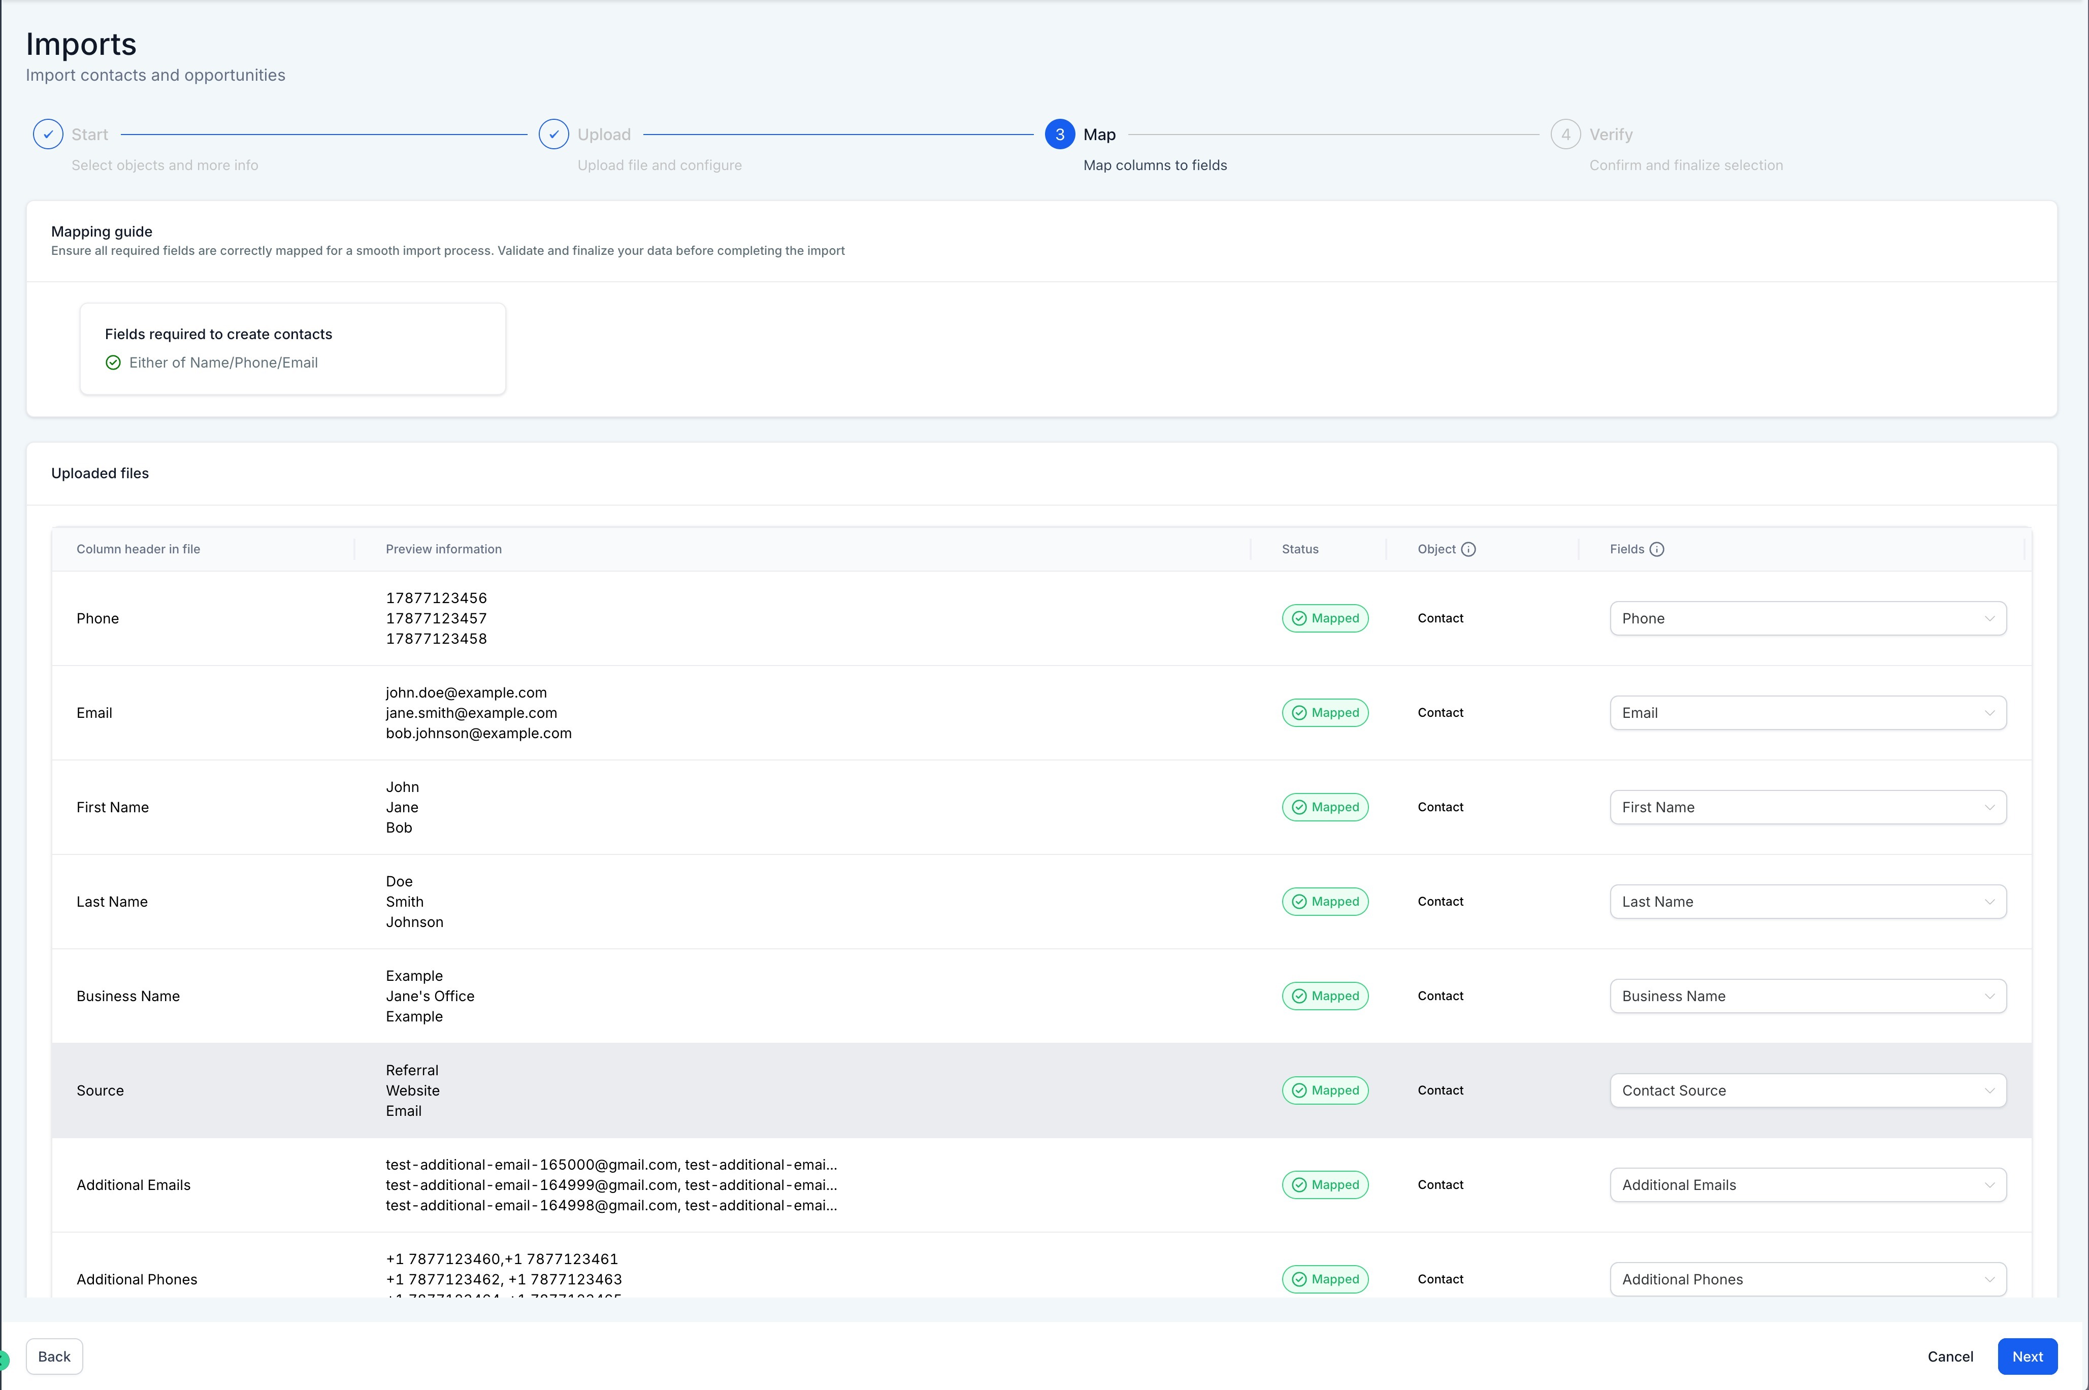Expand the Contact Source field dropdown

coord(1807,1090)
